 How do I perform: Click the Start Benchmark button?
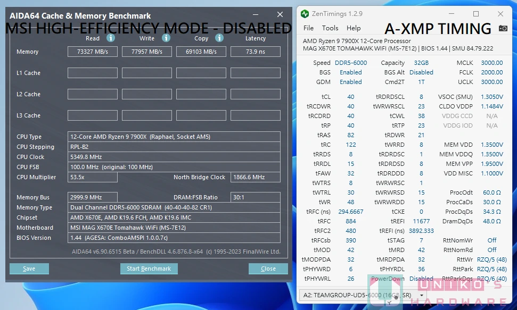pyautogui.click(x=149, y=269)
